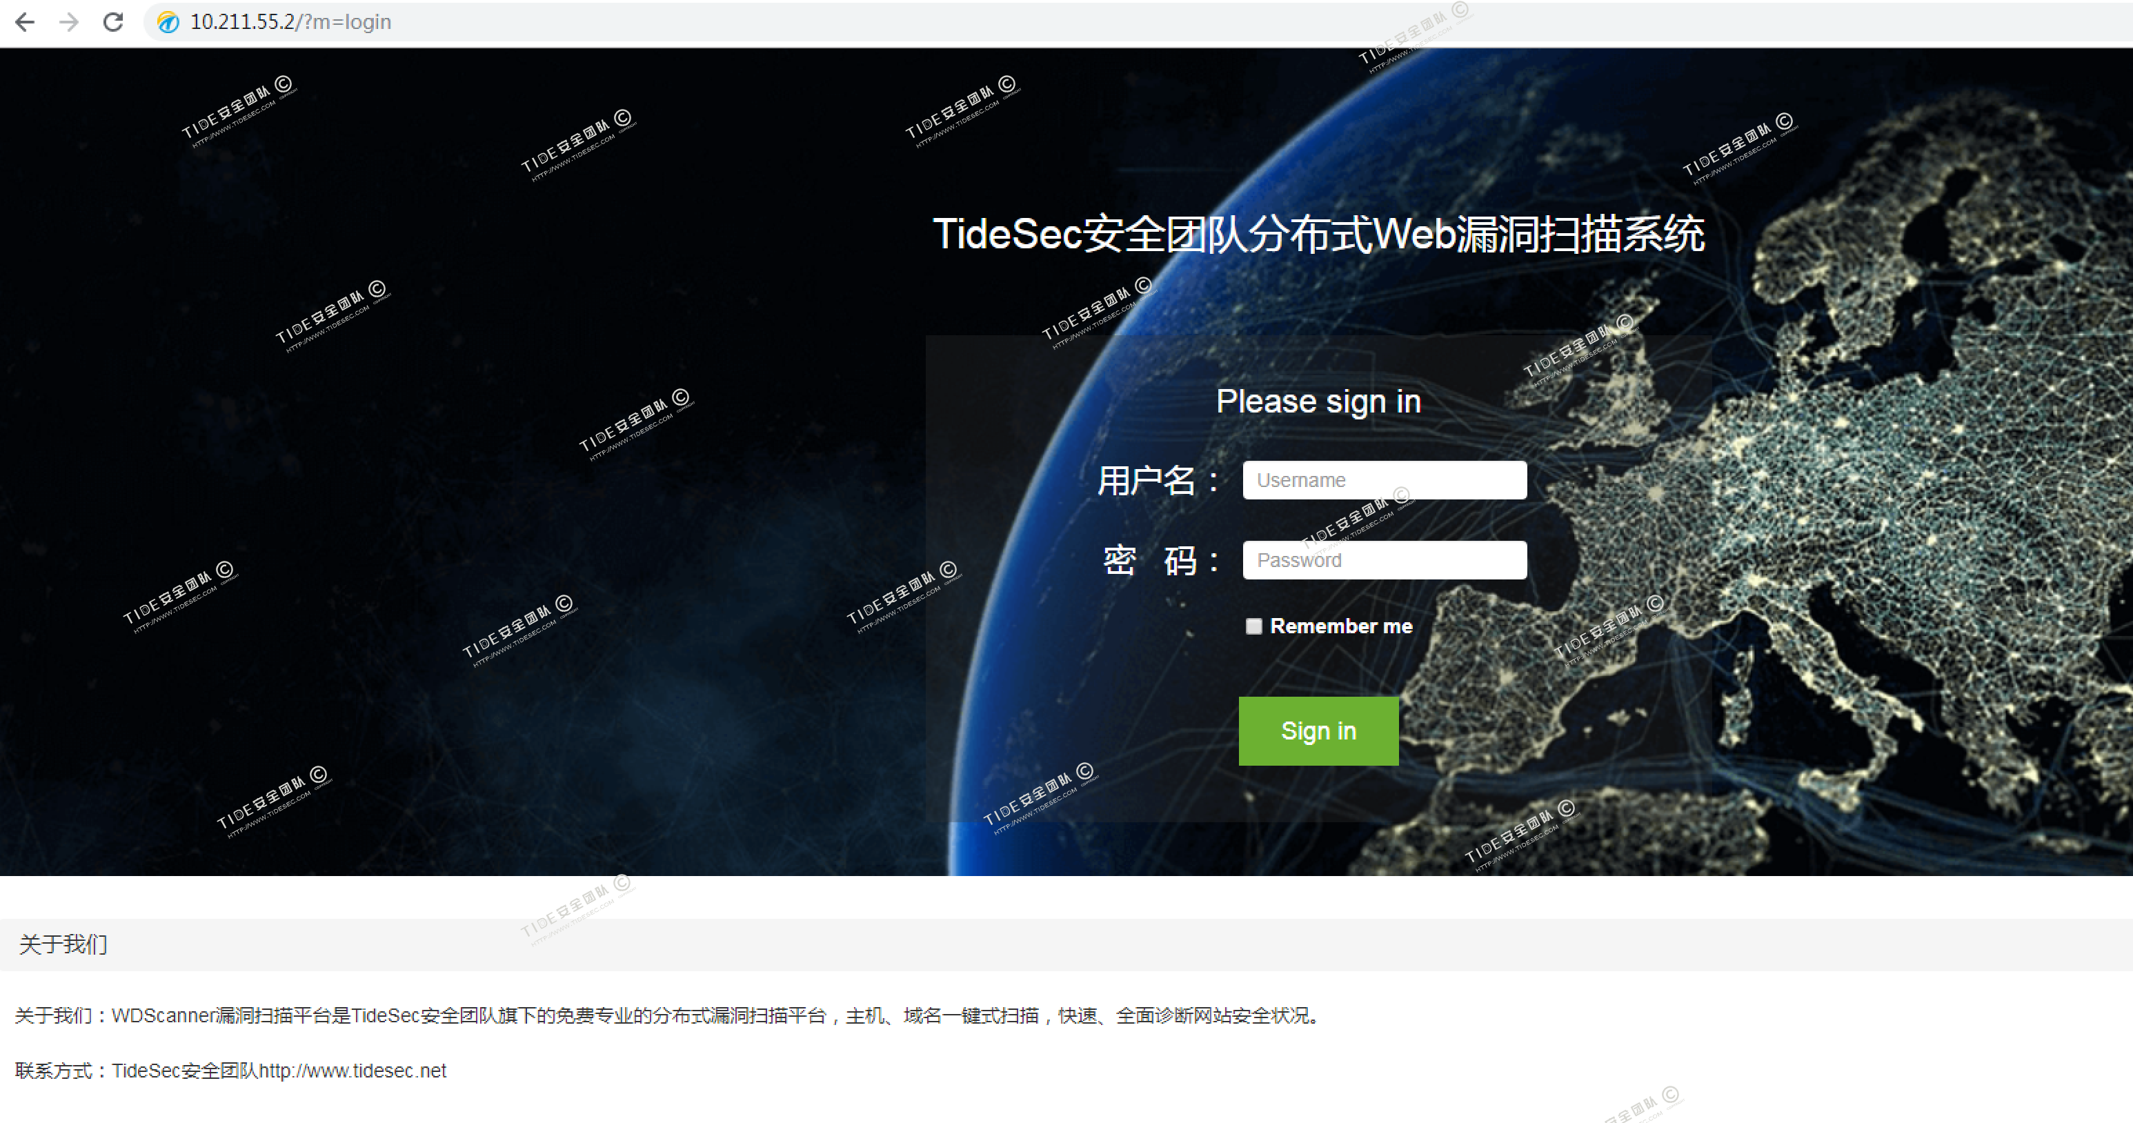Click the http://www.tidesec.net contact URL
The image size is (2133, 1123).
(x=353, y=1071)
